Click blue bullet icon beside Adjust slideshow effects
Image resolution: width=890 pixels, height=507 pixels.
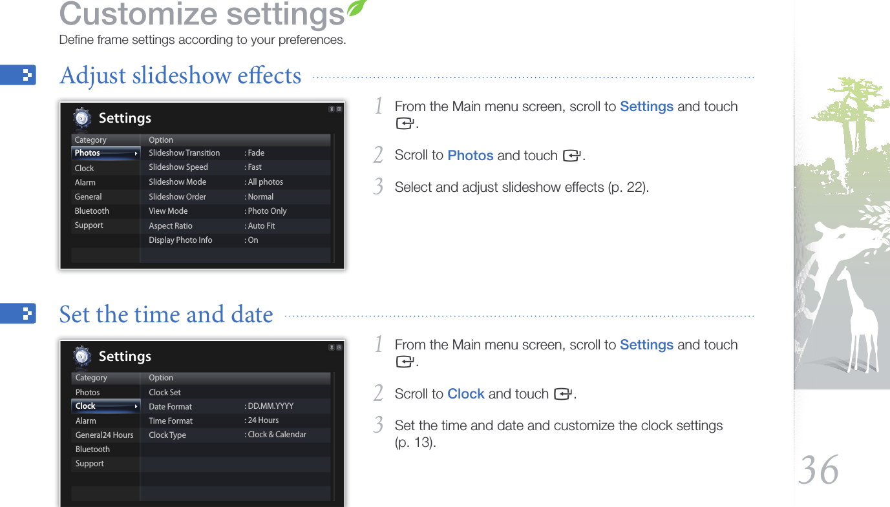[x=18, y=76]
